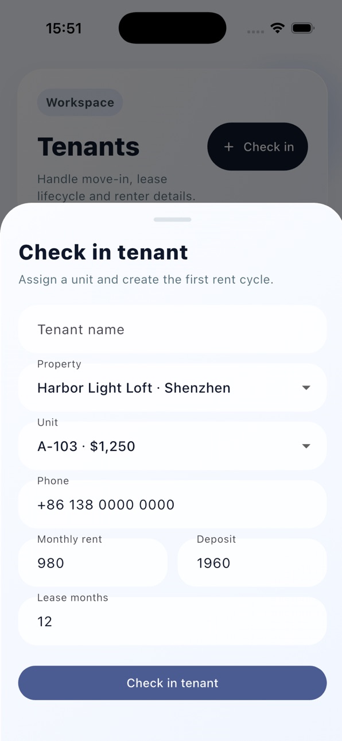Viewport: 342px width, 741px height.
Task: Tap the battery indicator icon
Action: click(302, 28)
